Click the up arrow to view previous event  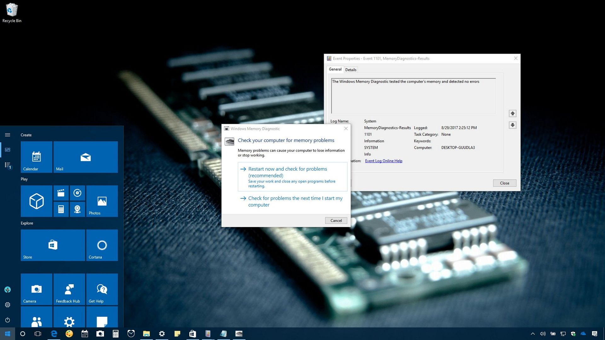pos(513,113)
